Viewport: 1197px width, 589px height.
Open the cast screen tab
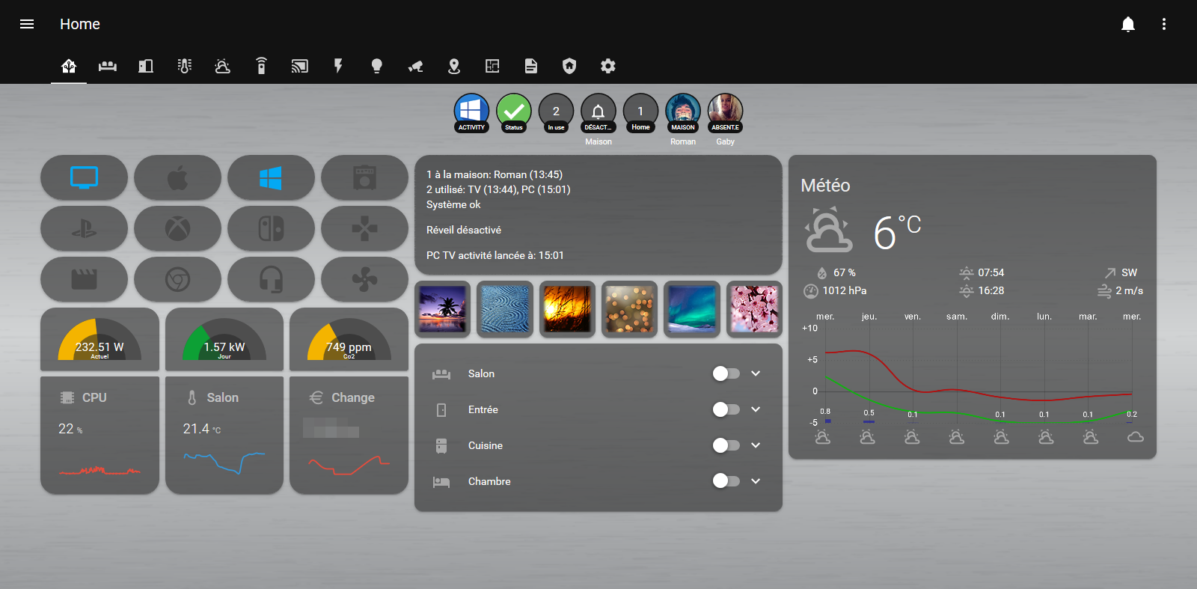300,66
